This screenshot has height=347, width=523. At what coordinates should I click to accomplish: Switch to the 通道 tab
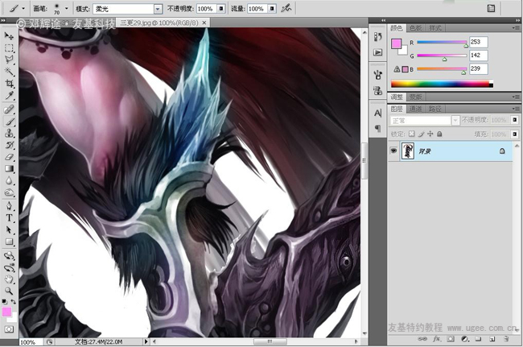[x=416, y=109]
